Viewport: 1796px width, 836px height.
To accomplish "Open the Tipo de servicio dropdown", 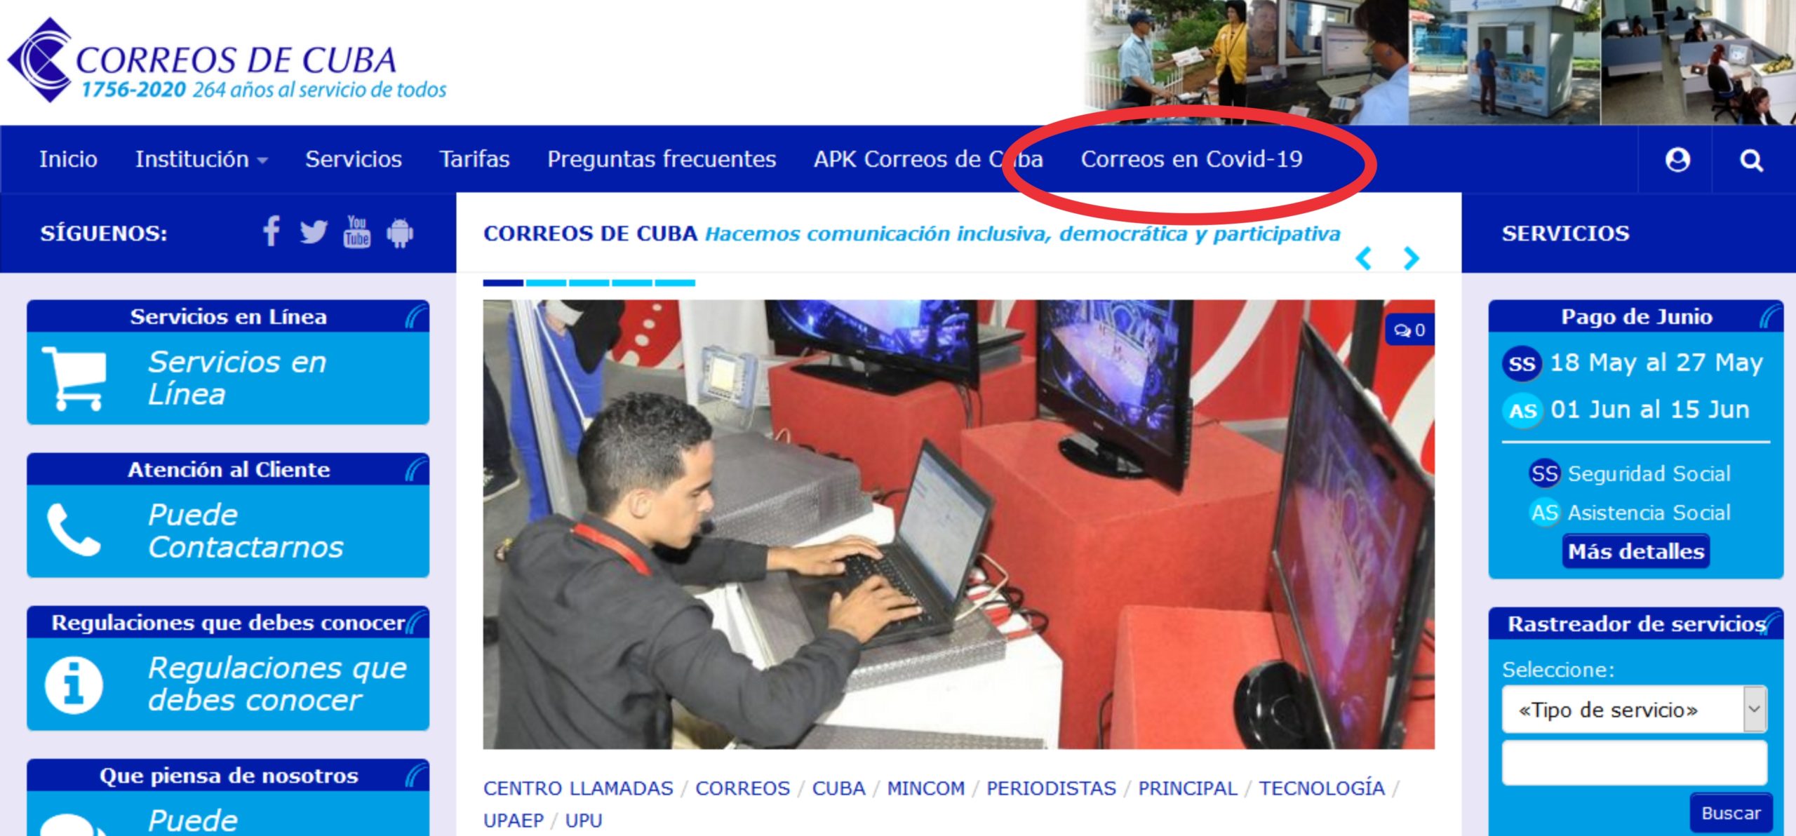I will (1633, 709).
